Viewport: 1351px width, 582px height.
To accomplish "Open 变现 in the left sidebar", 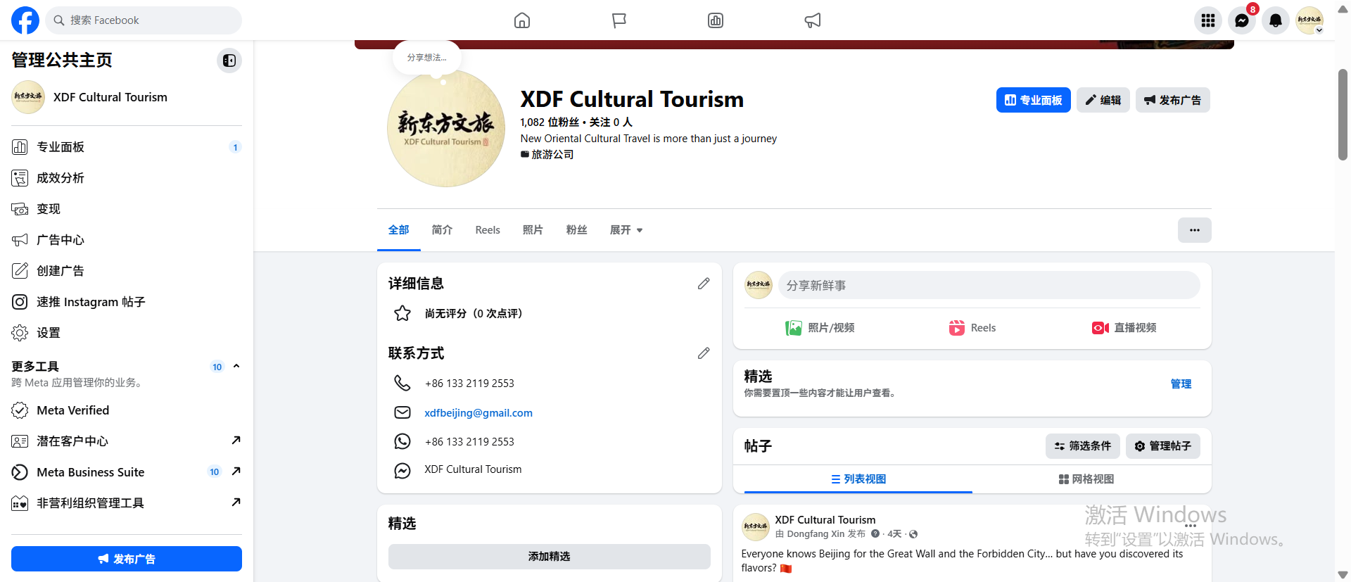I will (127, 209).
